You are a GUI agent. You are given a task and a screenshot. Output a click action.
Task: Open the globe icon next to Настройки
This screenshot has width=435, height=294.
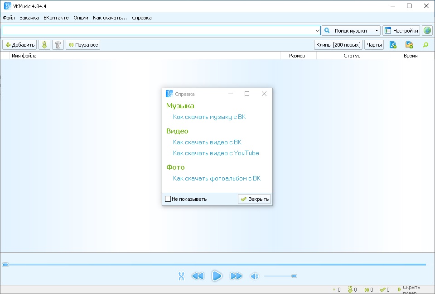pyautogui.click(x=427, y=31)
